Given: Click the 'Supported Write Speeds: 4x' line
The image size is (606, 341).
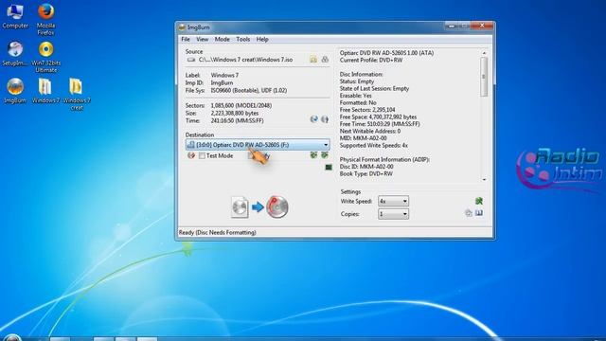Looking at the screenshot, I should (x=374, y=145).
